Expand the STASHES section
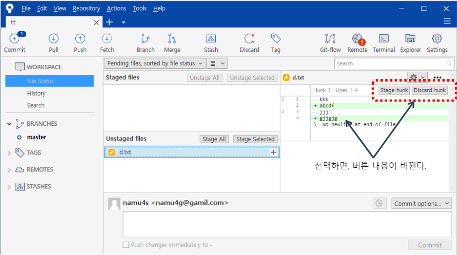Viewport: 457px width, 255px height. point(9,187)
